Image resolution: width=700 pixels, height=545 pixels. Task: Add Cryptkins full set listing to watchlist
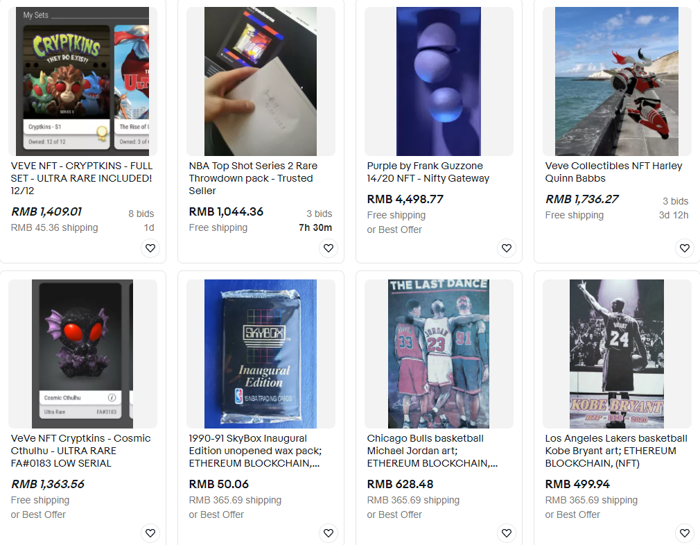pos(150,248)
